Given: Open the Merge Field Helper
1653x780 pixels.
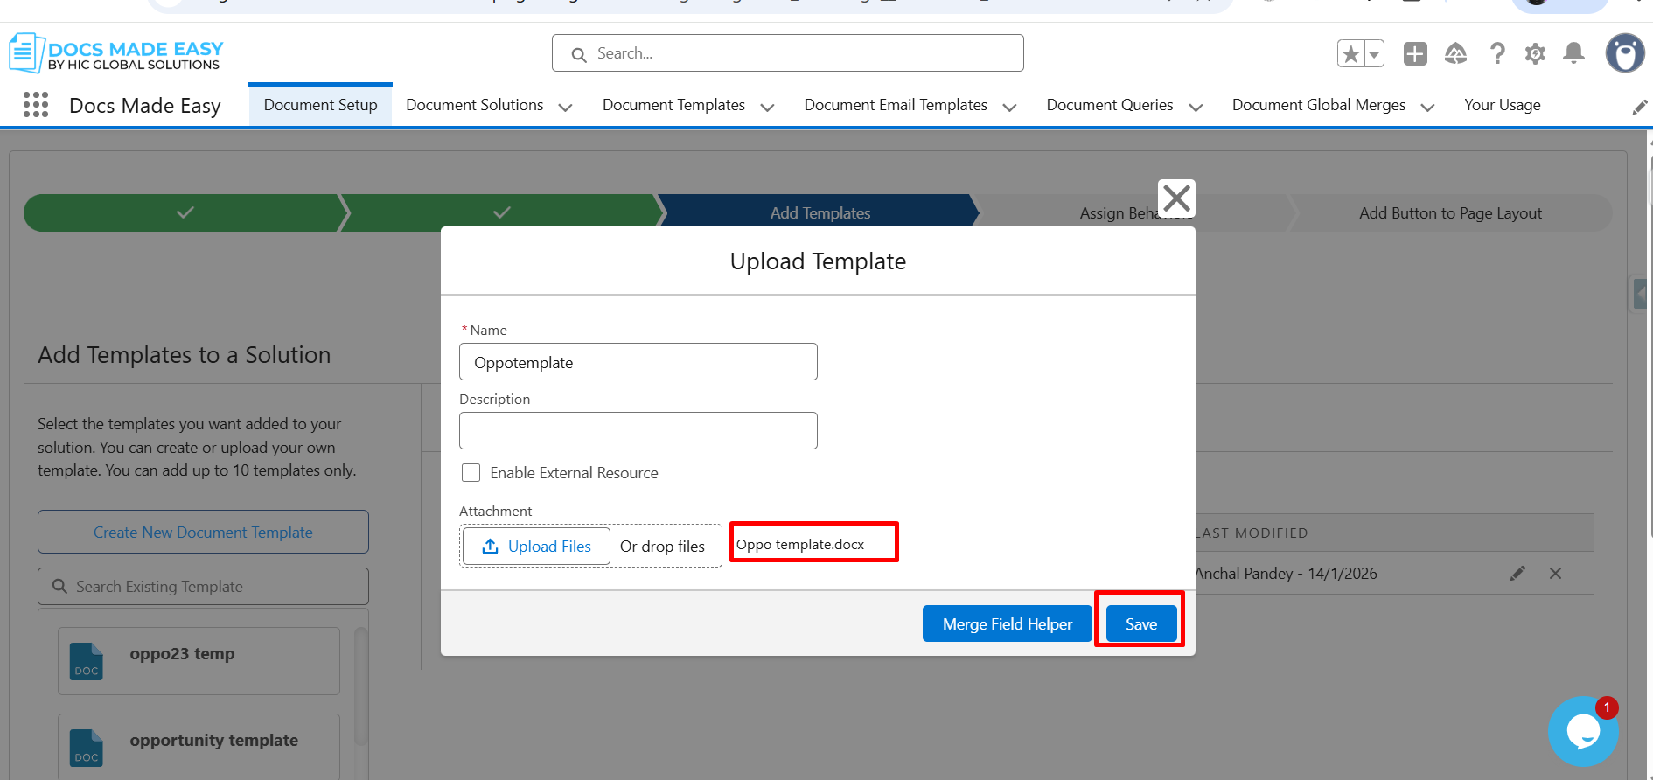Looking at the screenshot, I should pos(1007,623).
